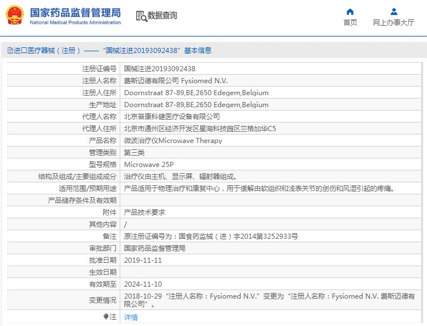Viewport: 427px width, 326px height.
Task: Click the 注册人名称 row label
Action: point(99,80)
